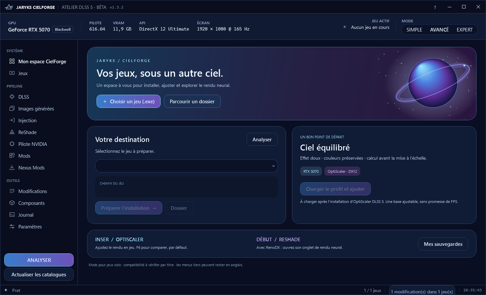Click Actualiser les catalogues button
This screenshot has width=486, height=295.
39,274
